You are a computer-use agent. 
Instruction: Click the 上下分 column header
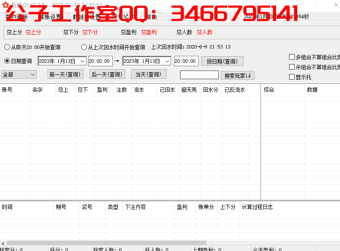(228, 207)
